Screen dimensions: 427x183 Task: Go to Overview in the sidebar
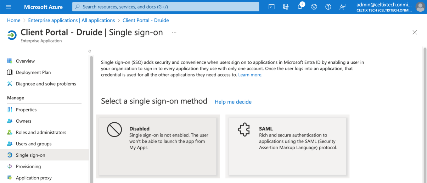pyautogui.click(x=25, y=61)
